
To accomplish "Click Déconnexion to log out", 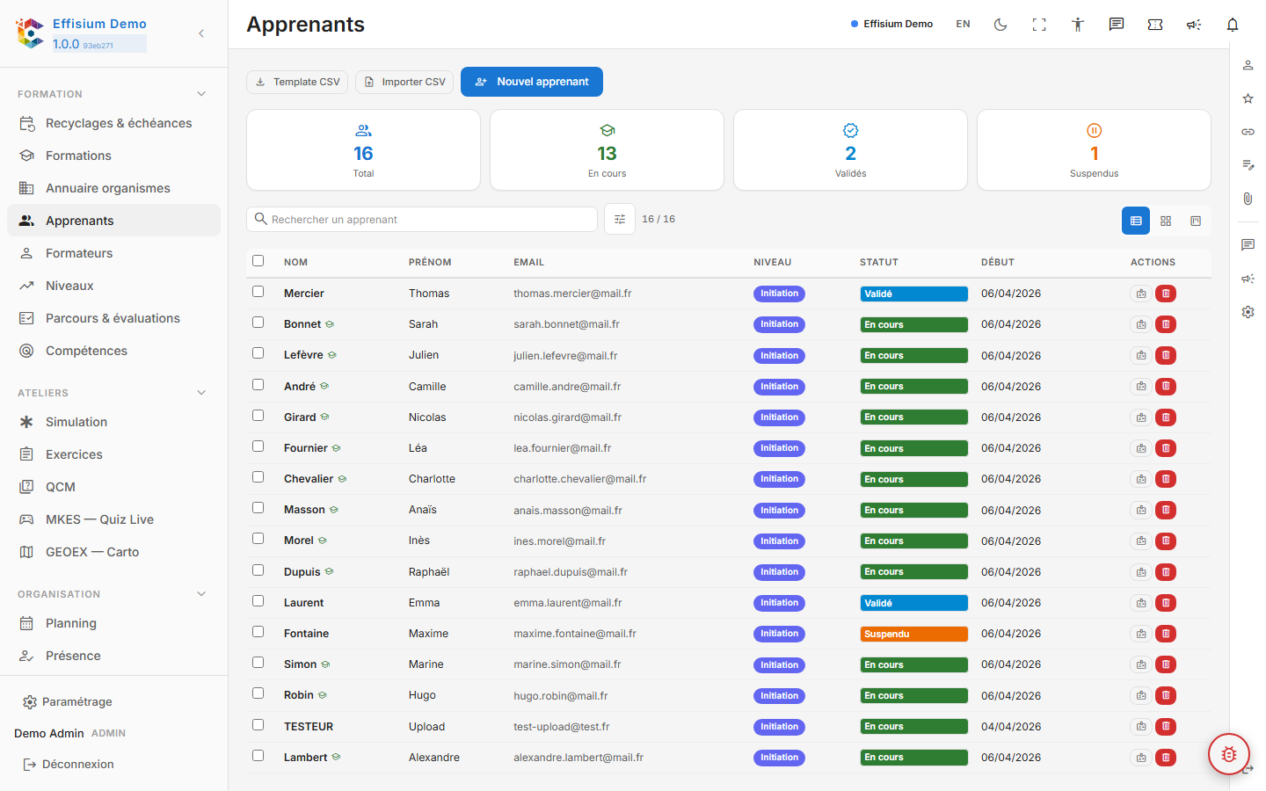I will 69,765.
